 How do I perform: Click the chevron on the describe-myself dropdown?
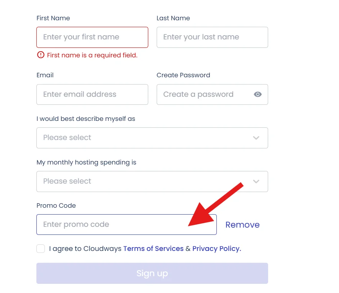pyautogui.click(x=256, y=138)
